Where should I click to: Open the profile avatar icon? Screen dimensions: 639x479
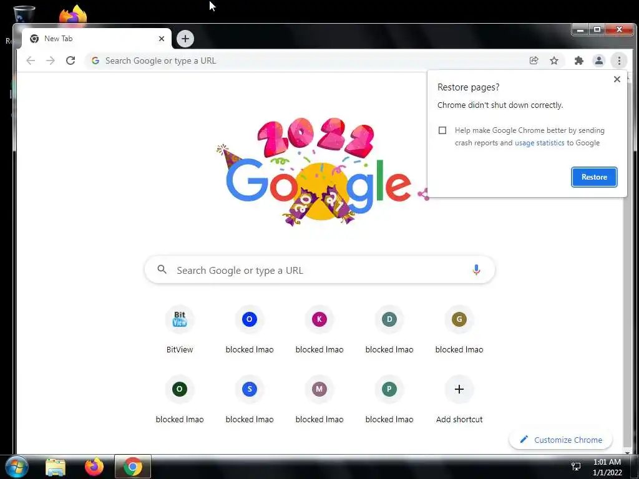[598, 60]
